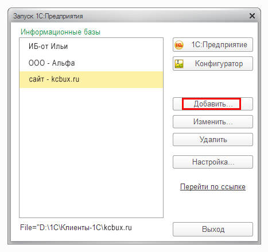Click blank space between Перейти по ссылке and Выход
This screenshot has height=252, width=268.
point(213,207)
